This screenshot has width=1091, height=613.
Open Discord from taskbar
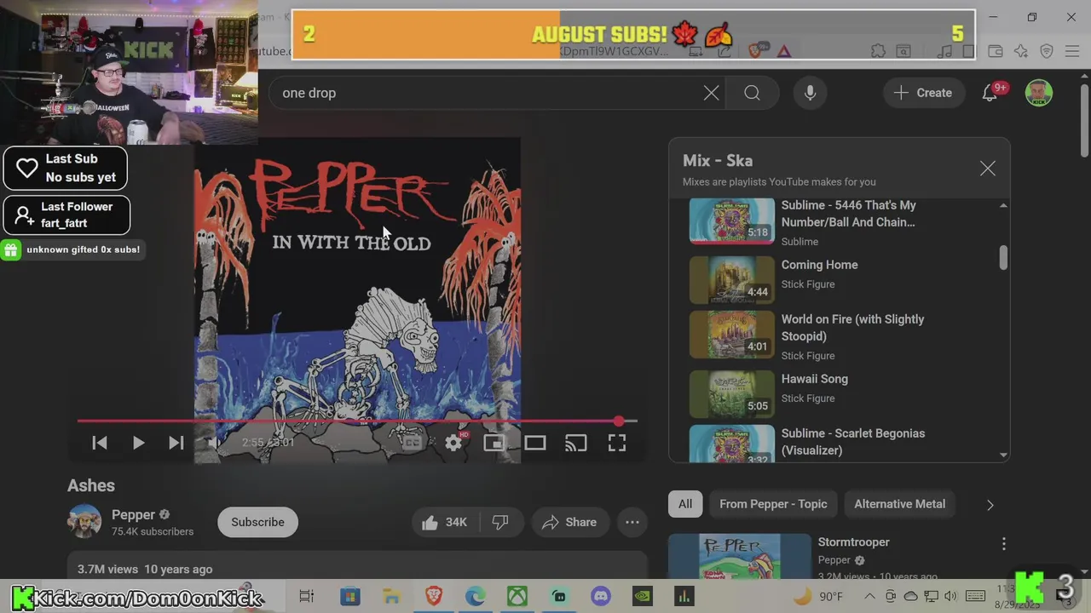click(601, 597)
